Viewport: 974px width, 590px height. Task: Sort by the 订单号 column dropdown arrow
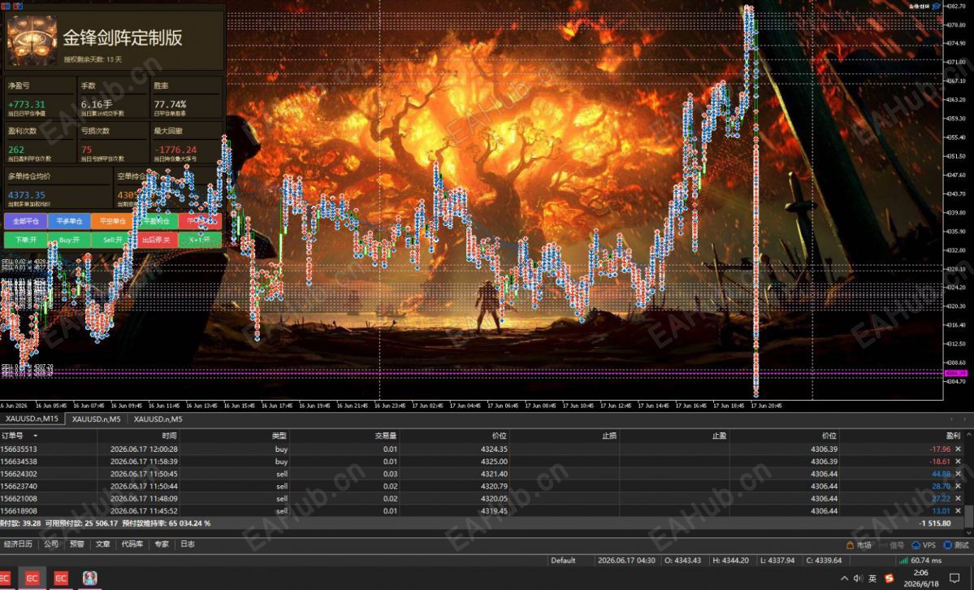pos(36,436)
